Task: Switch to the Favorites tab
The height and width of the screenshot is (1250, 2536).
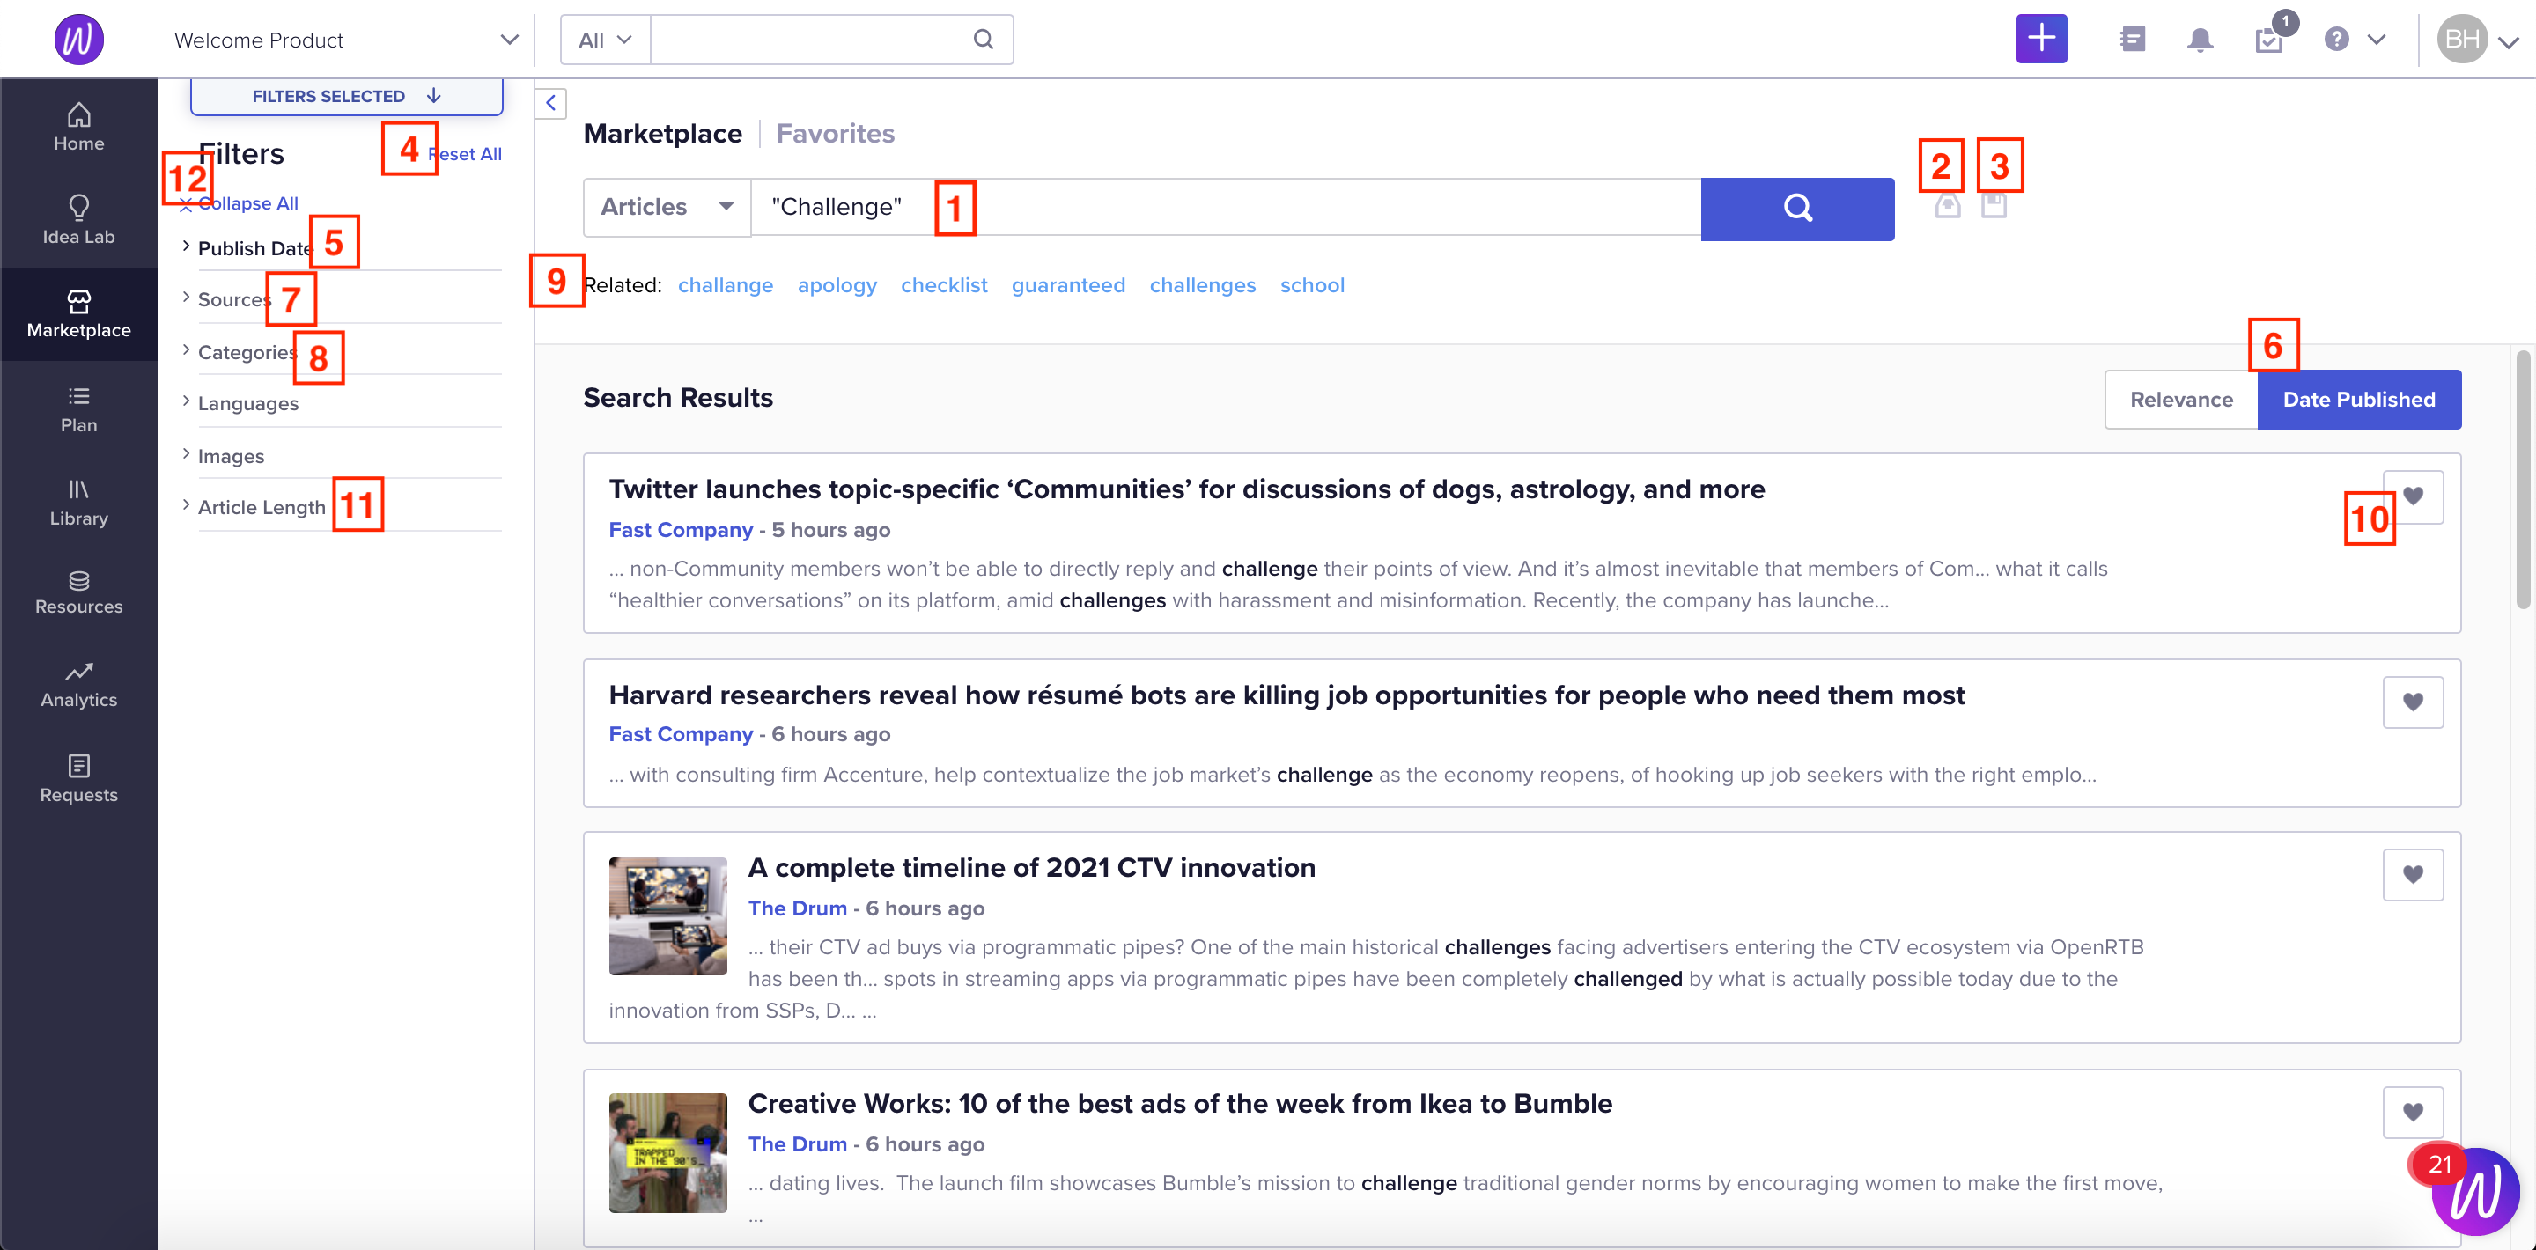Action: (x=835, y=133)
